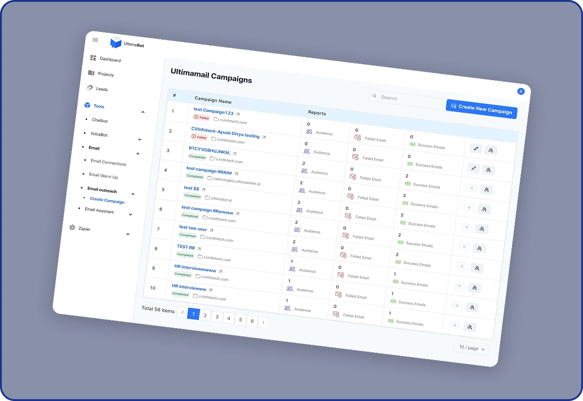Click the UltimaBot logo icon
The image size is (583, 401).
pos(116,42)
